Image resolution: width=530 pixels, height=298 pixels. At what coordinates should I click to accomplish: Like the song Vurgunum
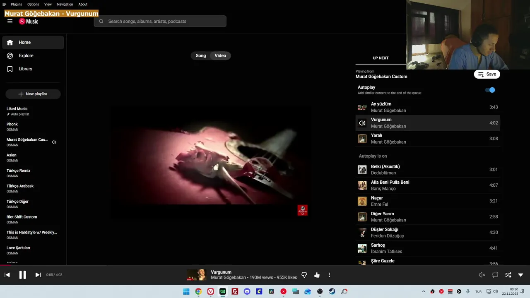coord(317,275)
